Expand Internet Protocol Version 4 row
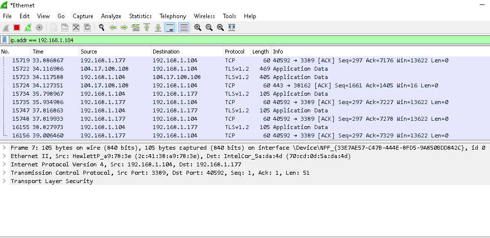The height and width of the screenshot is (238, 490). (4, 164)
